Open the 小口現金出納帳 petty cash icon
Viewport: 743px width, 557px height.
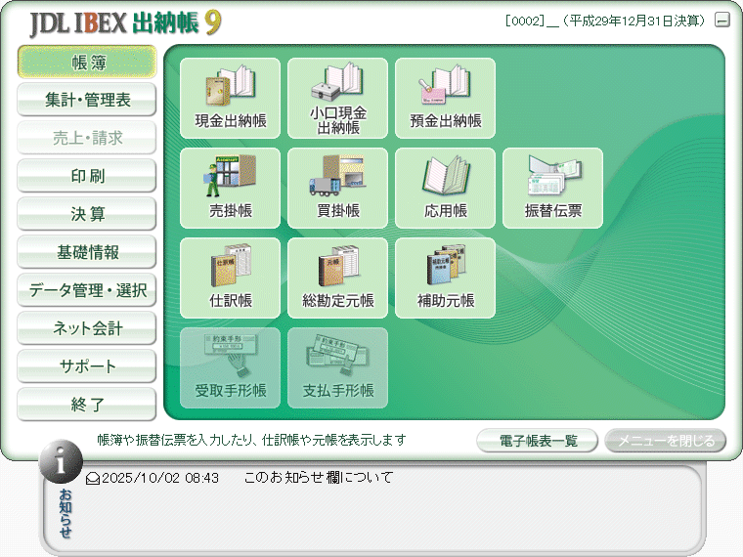pos(338,99)
